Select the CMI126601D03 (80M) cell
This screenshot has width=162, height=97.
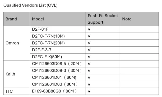point(58,84)
